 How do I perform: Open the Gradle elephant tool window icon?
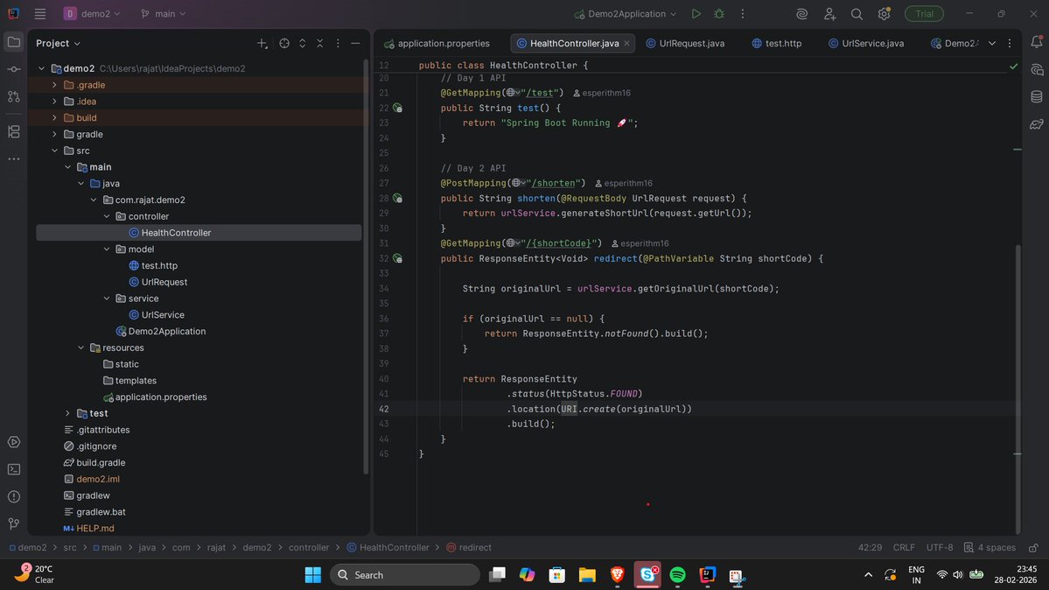(1036, 124)
